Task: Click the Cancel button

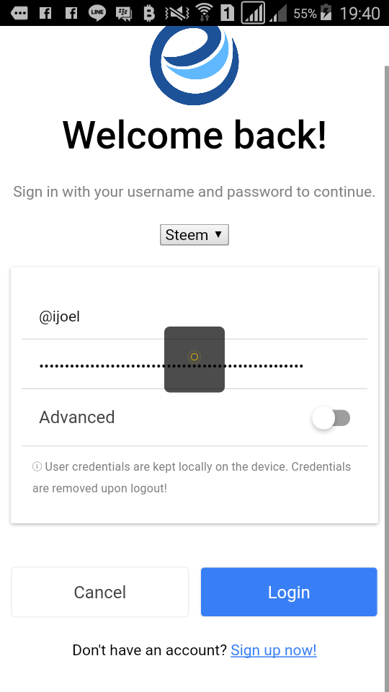Action: [100, 592]
